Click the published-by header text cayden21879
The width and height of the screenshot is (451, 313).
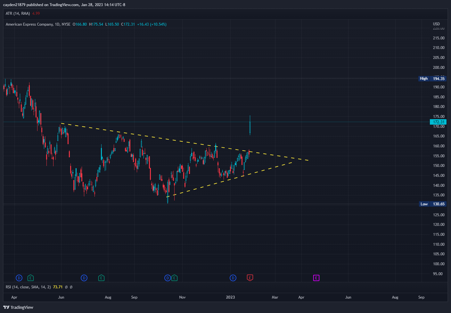coord(14,5)
